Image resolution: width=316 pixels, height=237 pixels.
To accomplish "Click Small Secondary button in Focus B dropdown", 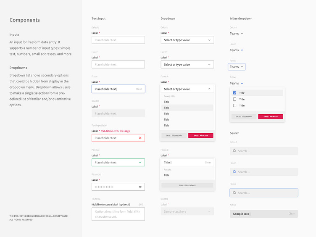I will pos(187,185).
